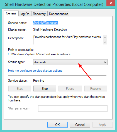Open the Startup type dropdown
Image resolution: width=117 pixels, height=132 pixels.
70,62
